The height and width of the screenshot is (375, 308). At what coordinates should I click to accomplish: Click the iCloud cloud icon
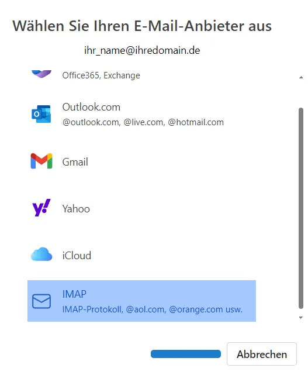[41, 254]
